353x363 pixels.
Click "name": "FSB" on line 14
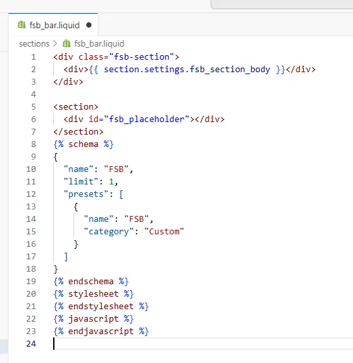[x=116, y=219]
